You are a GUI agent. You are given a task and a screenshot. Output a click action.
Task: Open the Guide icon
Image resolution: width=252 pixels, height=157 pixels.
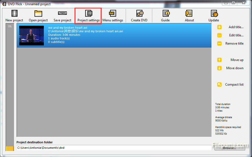coord(165,13)
